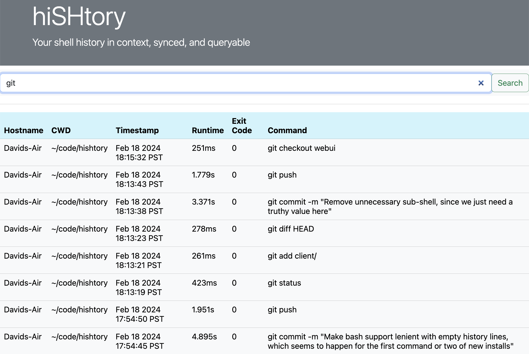Sort by the Exit Code column header
This screenshot has height=354, width=529.
click(242, 126)
